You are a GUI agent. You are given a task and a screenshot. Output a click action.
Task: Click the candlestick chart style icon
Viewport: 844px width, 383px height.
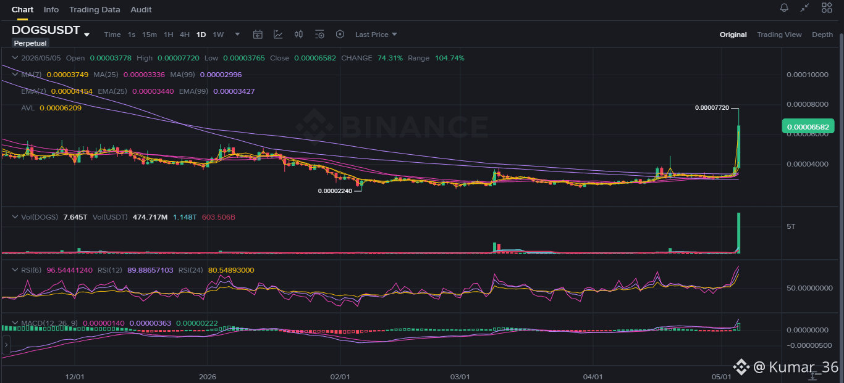pyautogui.click(x=299, y=35)
